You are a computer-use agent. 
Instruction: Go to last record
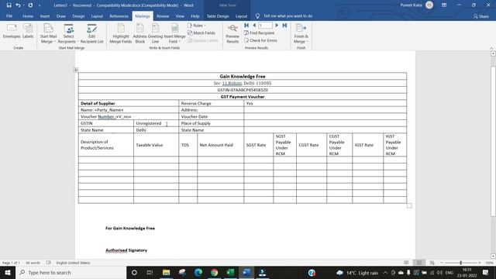284,26
